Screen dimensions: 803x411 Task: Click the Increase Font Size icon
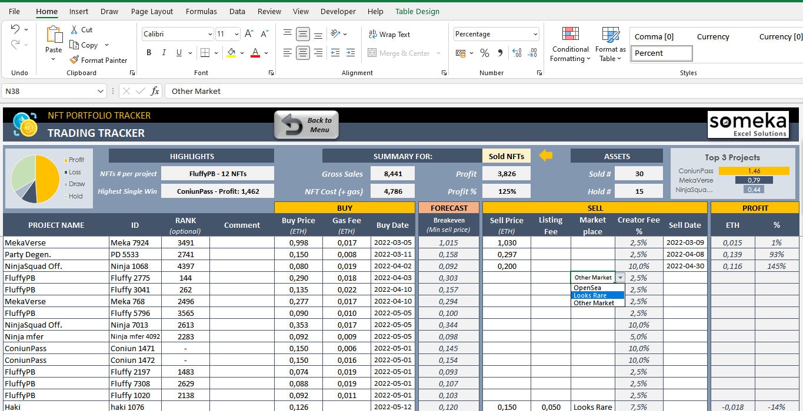click(248, 33)
